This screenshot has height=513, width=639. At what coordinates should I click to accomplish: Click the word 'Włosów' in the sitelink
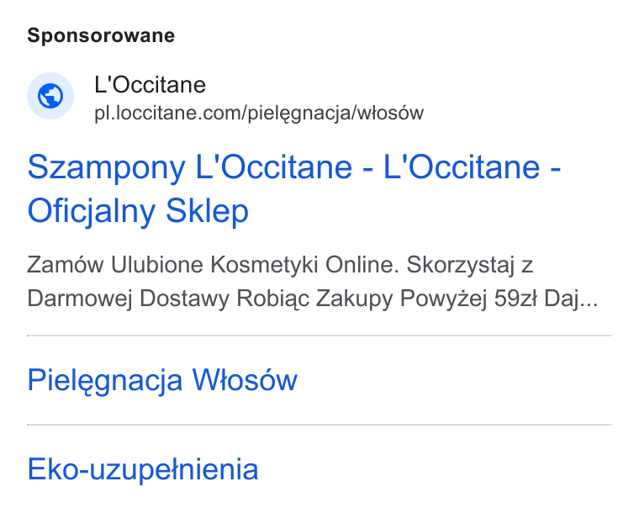tap(245, 380)
